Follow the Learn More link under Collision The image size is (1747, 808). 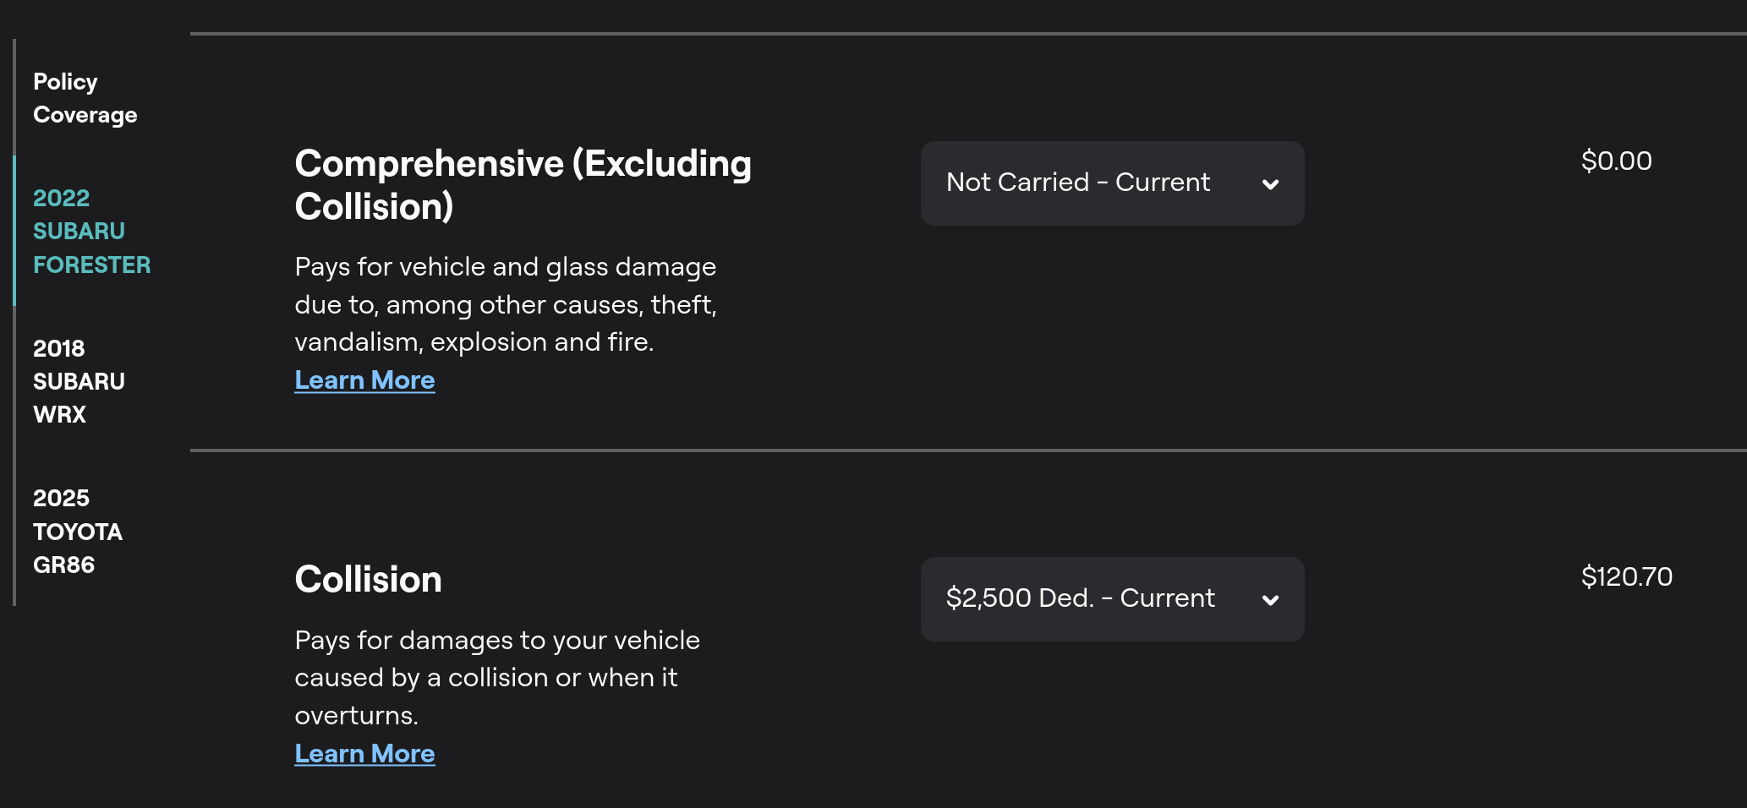click(x=364, y=754)
